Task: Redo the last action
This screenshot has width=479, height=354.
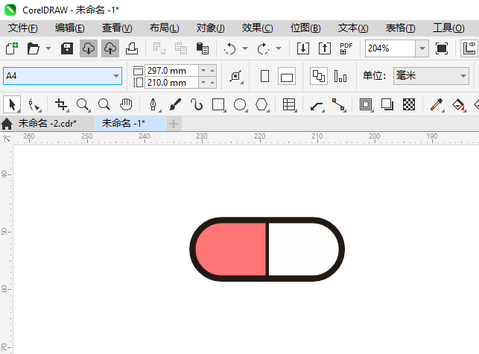Action: point(263,48)
